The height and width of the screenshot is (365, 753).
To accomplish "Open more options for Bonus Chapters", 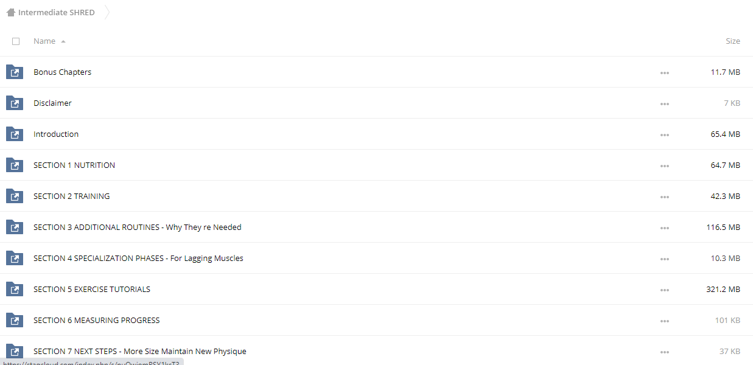I will coord(664,73).
